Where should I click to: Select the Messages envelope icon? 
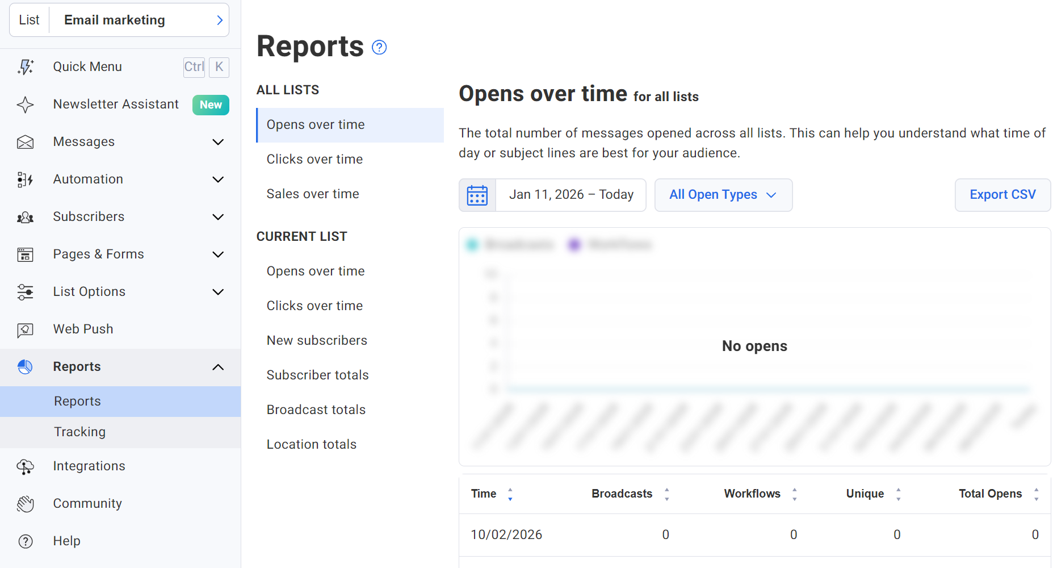coord(25,142)
